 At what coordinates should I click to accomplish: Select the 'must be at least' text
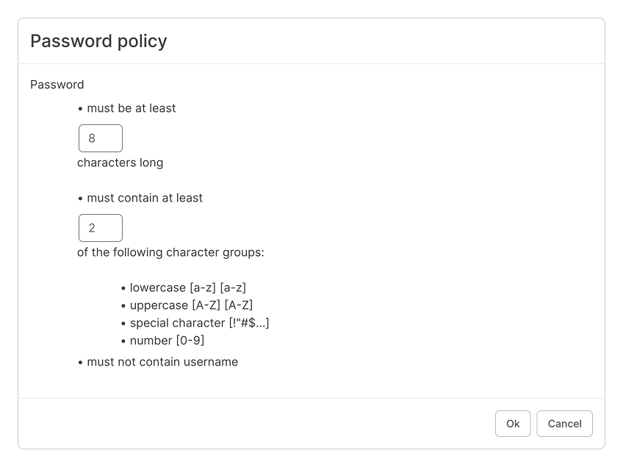click(132, 108)
